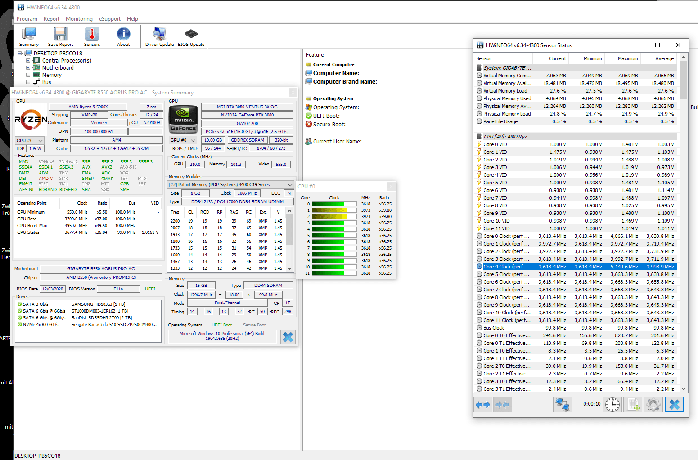Click the Average column header in sensors
Screen dimensions: 698x460
tap(659, 58)
